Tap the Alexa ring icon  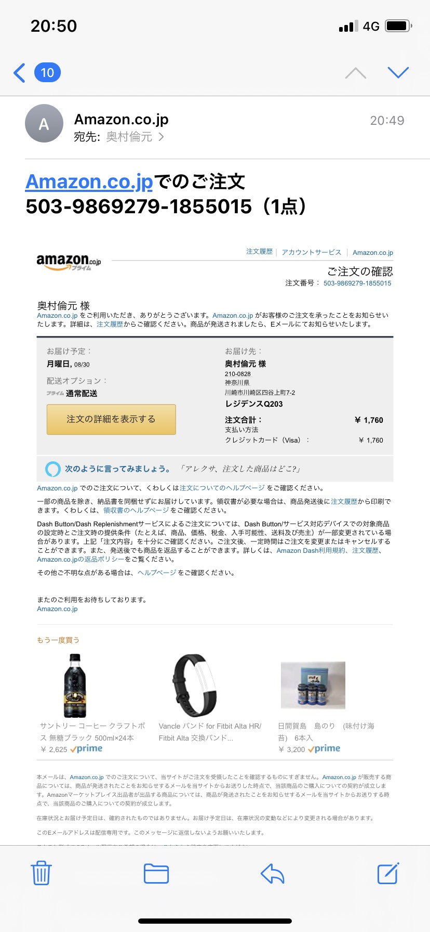(x=52, y=469)
